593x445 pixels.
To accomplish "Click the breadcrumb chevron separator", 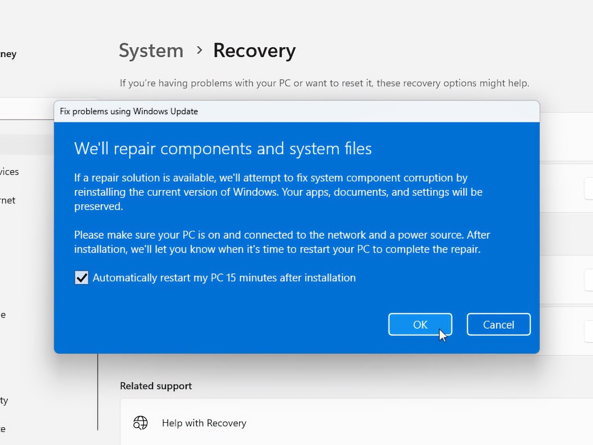I will [x=199, y=50].
